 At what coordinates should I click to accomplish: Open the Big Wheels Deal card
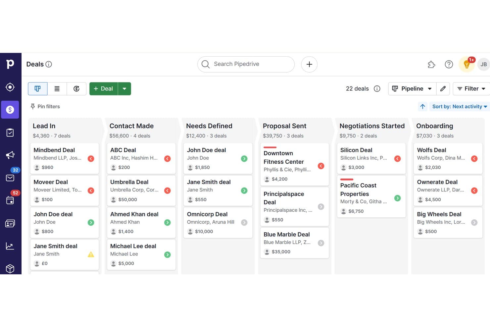coord(448,222)
